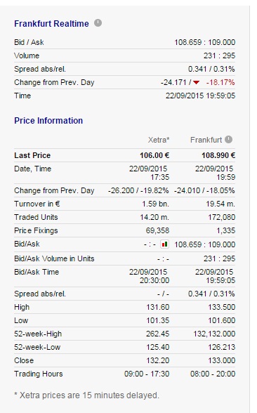Click the Xetra turnover value 1.59 bn.
This screenshot has height=413, width=257.
coord(156,204)
